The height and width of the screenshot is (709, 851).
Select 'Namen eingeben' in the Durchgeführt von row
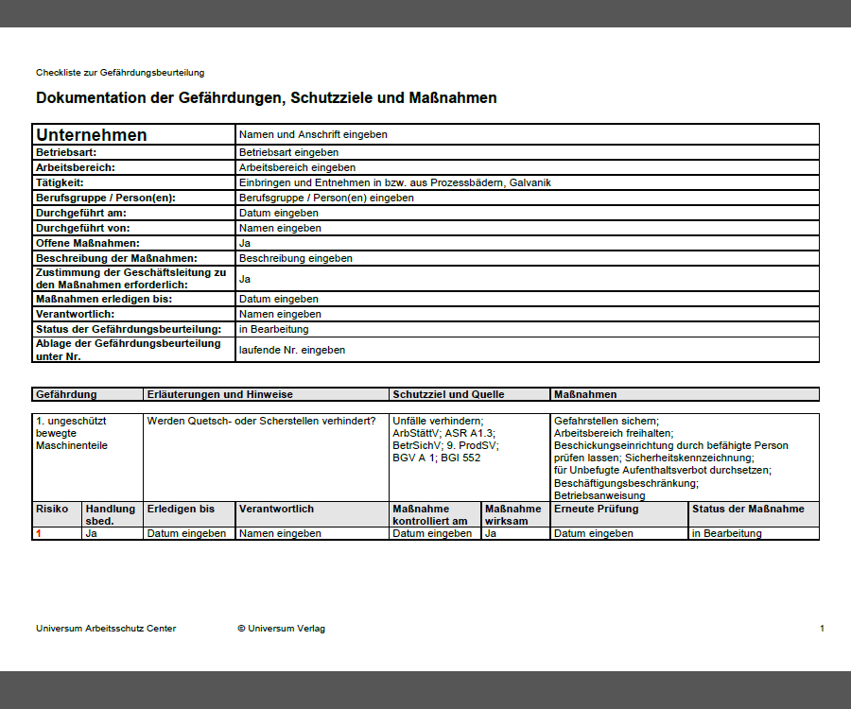pos(280,229)
